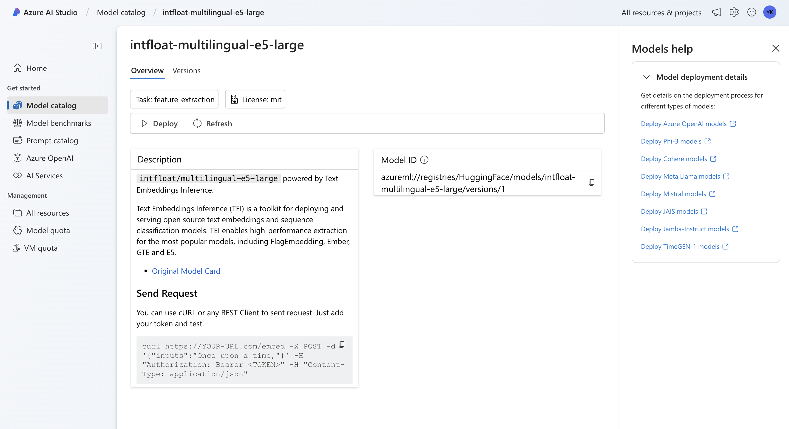Click the License: mit tag
The image size is (789, 429).
pos(255,99)
